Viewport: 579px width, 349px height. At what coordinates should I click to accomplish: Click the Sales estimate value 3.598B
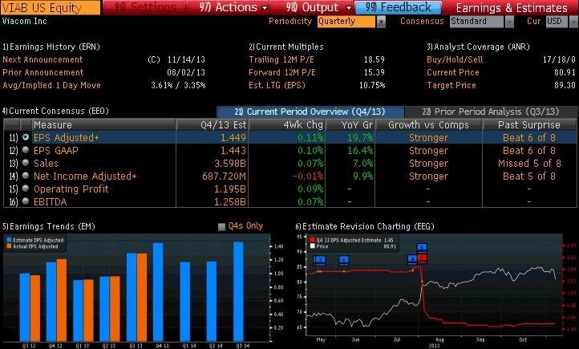[x=230, y=164]
